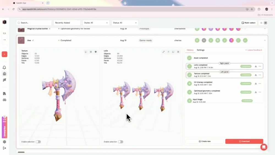Open notifications bell in sidebar
This screenshot has height=155, width=275.
[4, 67]
